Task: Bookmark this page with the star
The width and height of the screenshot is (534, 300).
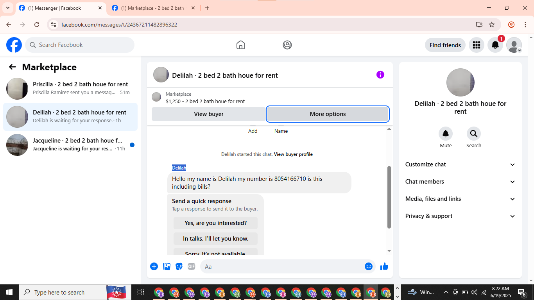Action: pyautogui.click(x=492, y=25)
